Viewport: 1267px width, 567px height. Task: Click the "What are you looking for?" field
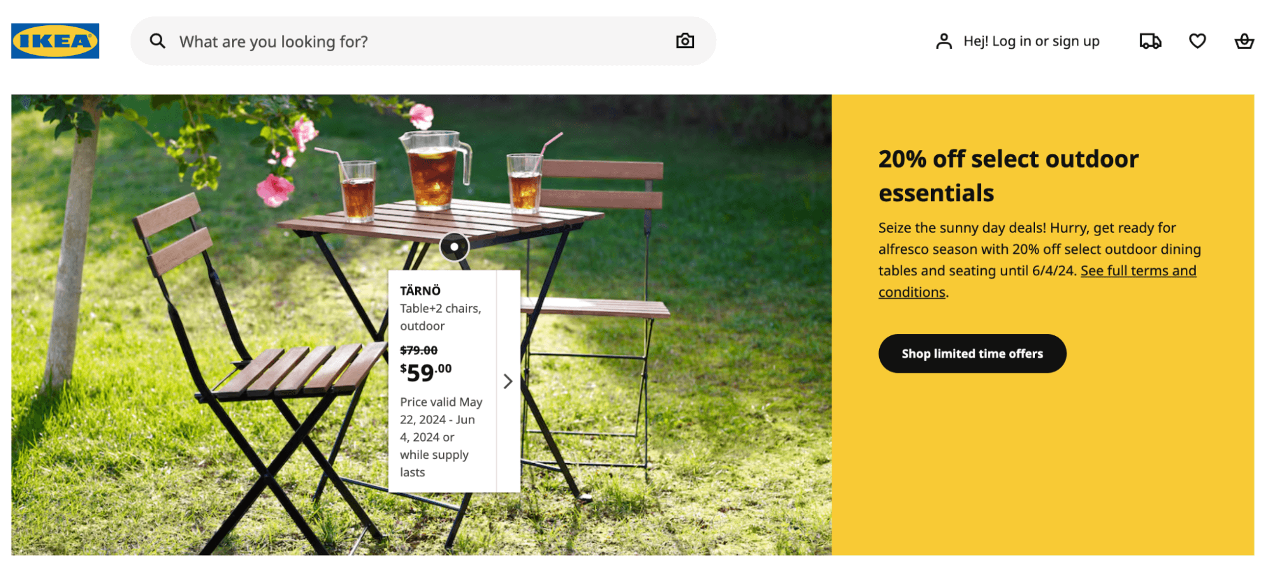tap(423, 41)
